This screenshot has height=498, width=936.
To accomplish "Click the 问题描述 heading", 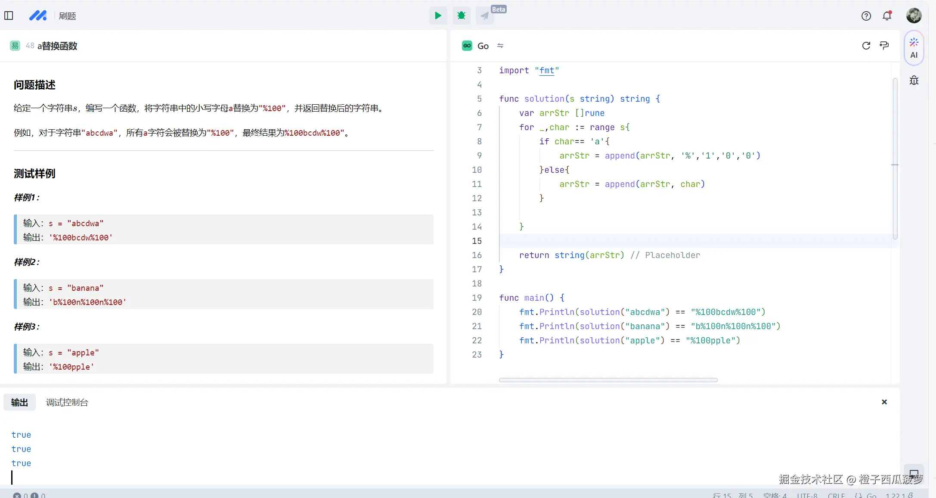I will (34, 85).
